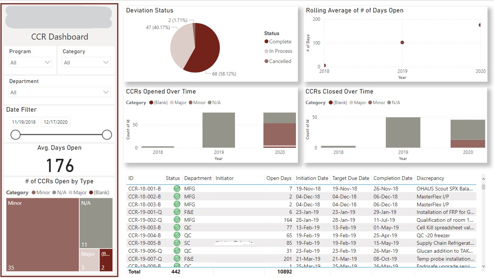The width and height of the screenshot is (494, 278).
Task: Select the CCR-19-005-B ID cell
Action: pyautogui.click(x=144, y=243)
